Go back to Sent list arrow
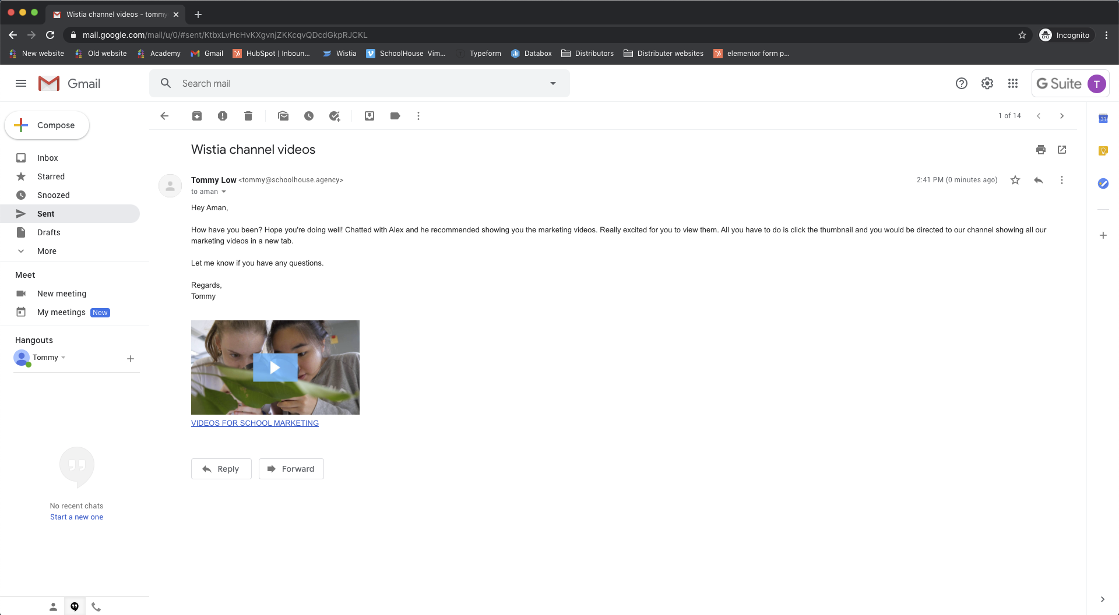This screenshot has height=615, width=1119. [164, 116]
